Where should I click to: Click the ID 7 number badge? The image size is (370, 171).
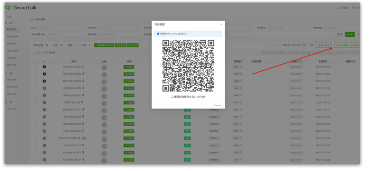[x=44, y=109]
